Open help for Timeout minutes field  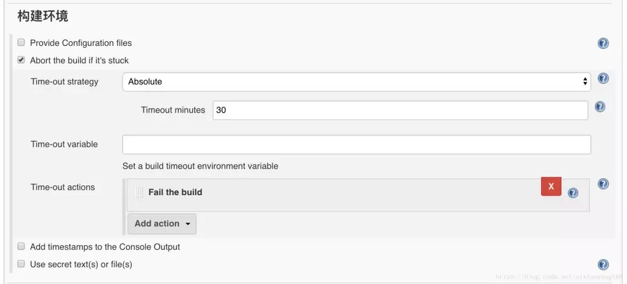pos(600,107)
